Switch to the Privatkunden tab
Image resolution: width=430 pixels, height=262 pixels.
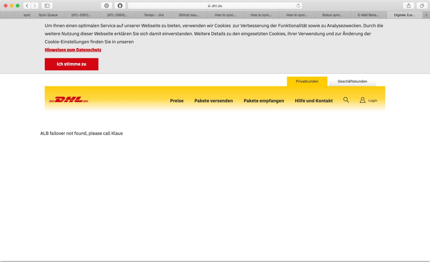pyautogui.click(x=307, y=81)
